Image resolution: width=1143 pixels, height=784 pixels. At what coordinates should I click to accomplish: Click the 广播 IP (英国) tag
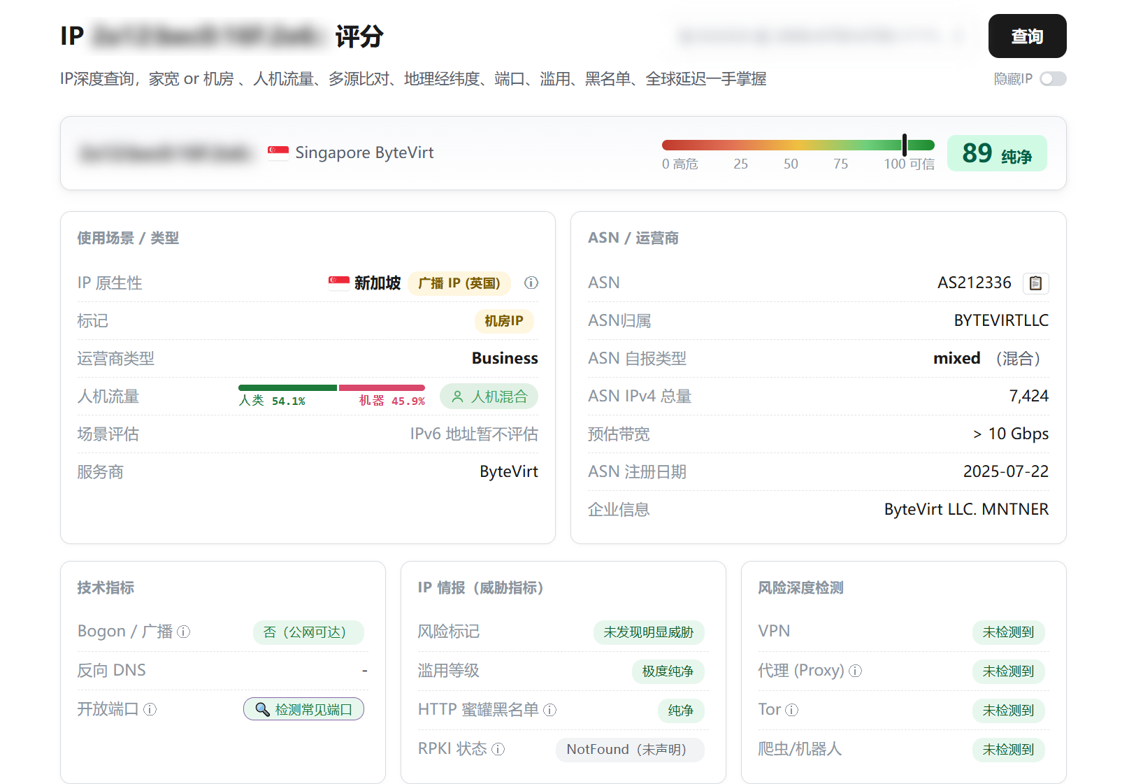459,283
